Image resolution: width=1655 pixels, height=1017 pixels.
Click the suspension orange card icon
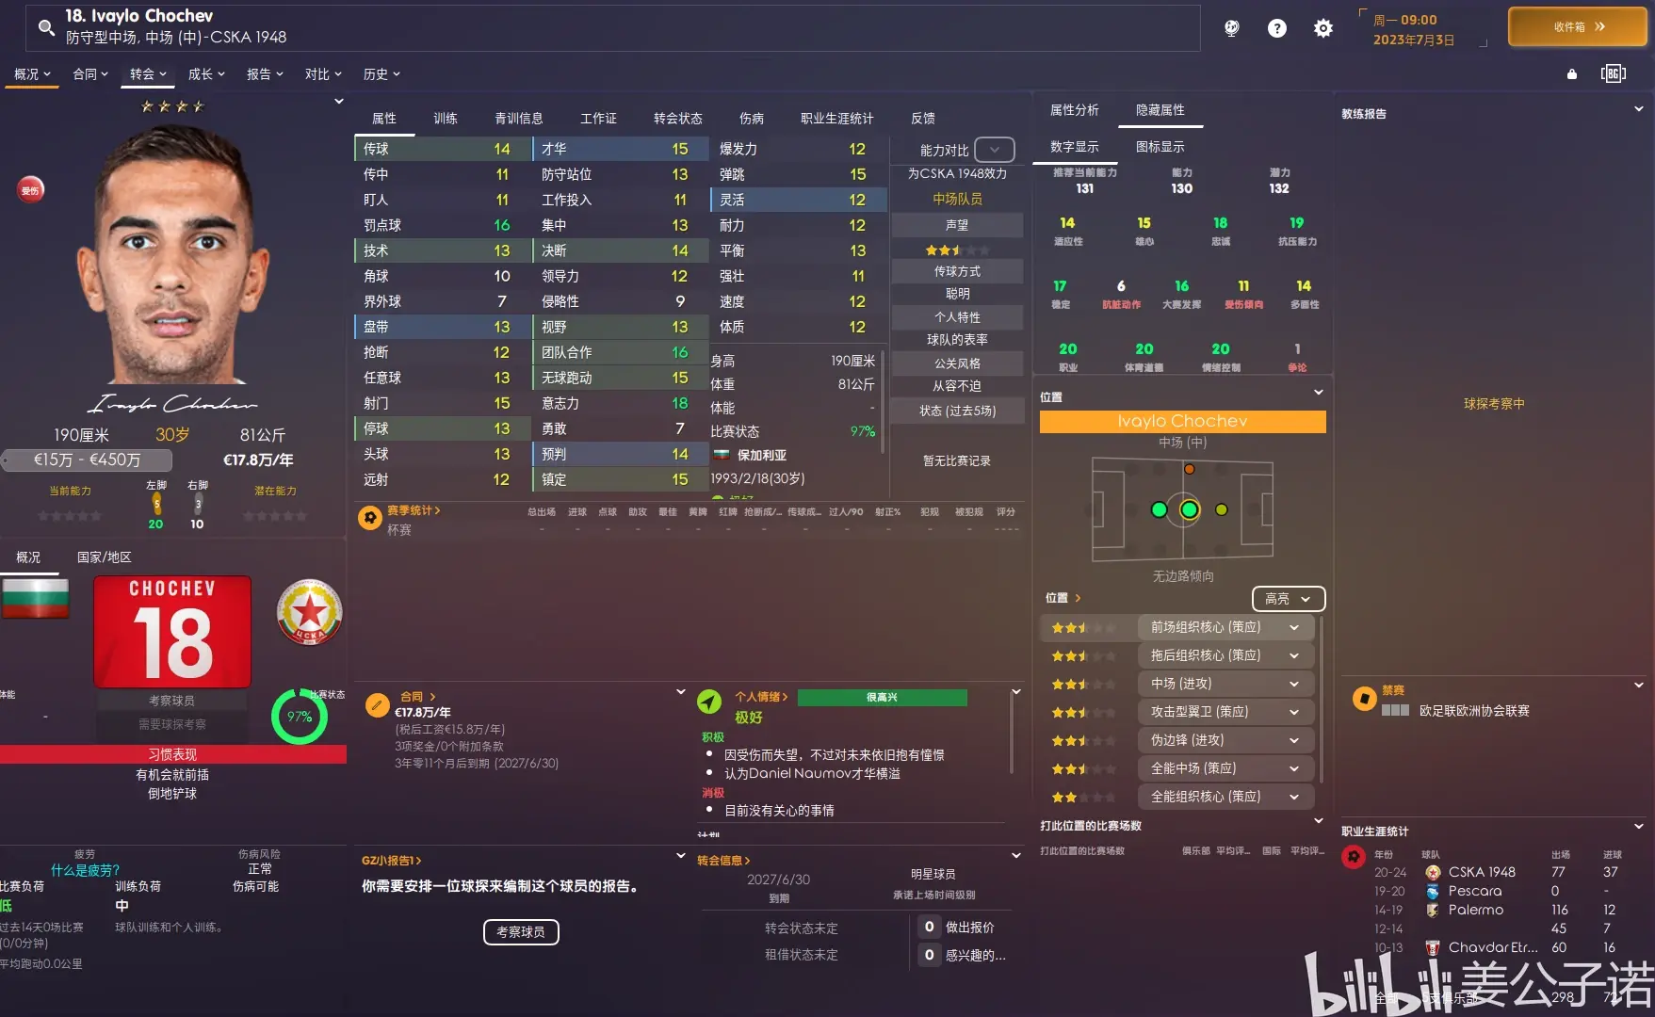coord(1364,699)
